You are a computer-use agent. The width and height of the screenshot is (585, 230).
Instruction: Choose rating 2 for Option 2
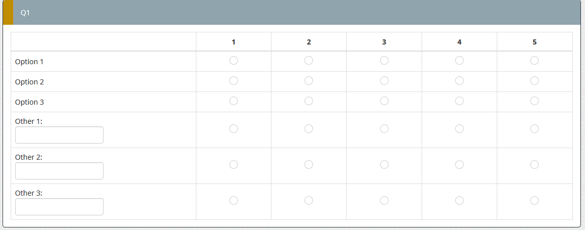(308, 81)
